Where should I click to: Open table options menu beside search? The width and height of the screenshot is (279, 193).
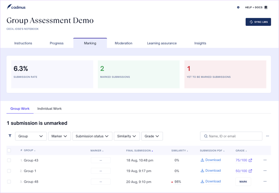tap(267, 136)
